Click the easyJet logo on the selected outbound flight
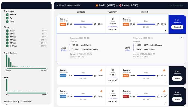This screenshot has width=188, height=107. pyautogui.click(x=63, y=24)
